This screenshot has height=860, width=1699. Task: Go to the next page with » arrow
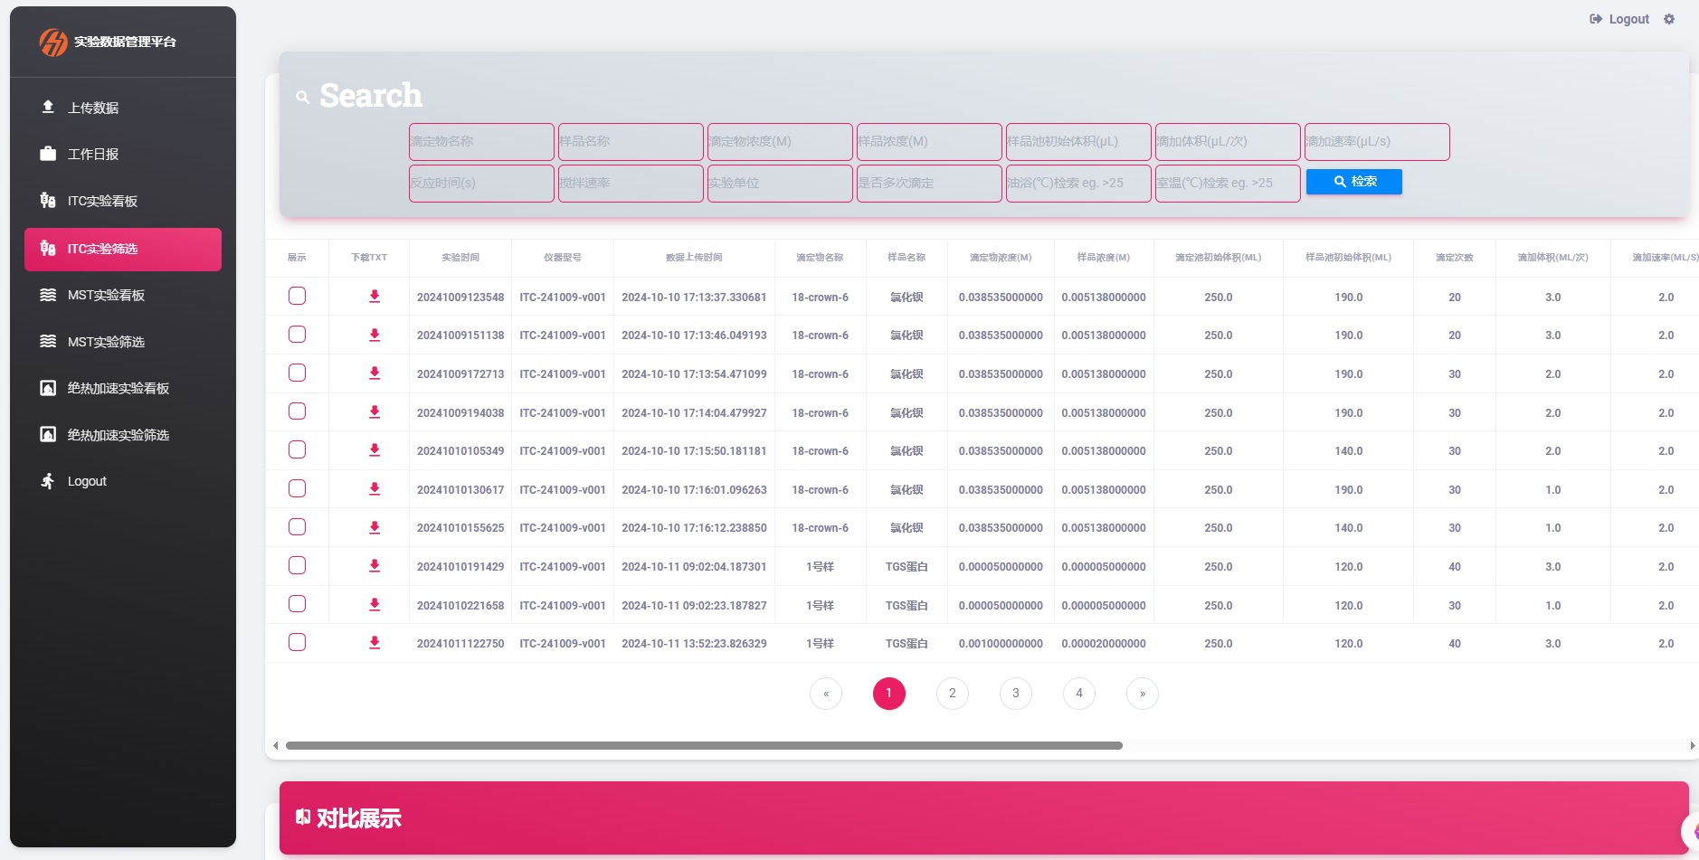click(x=1142, y=694)
